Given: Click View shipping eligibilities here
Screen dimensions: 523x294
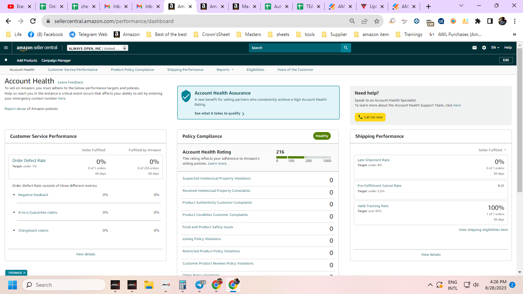Looking at the screenshot, I should coord(483,230).
